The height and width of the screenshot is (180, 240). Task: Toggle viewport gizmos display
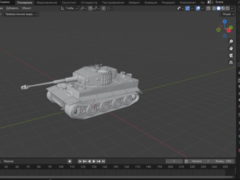click(x=187, y=8)
